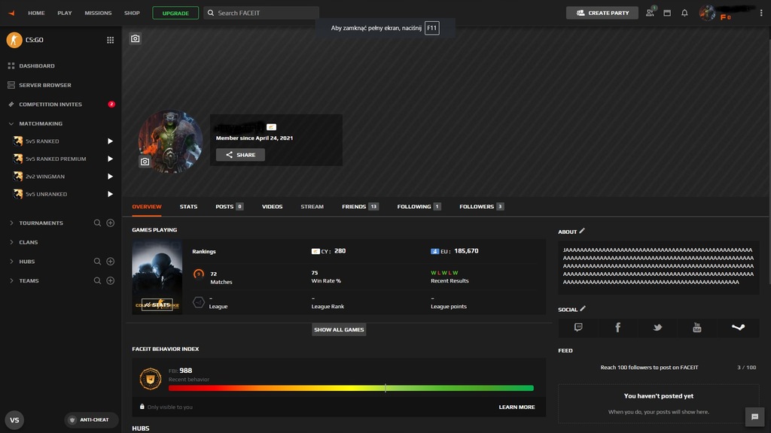The height and width of the screenshot is (433, 771).
Task: Open the Facebook social icon
Action: (x=617, y=328)
